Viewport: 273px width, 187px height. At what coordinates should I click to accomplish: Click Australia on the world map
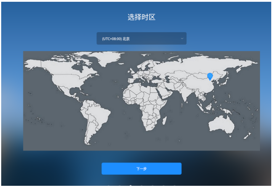point(221,124)
